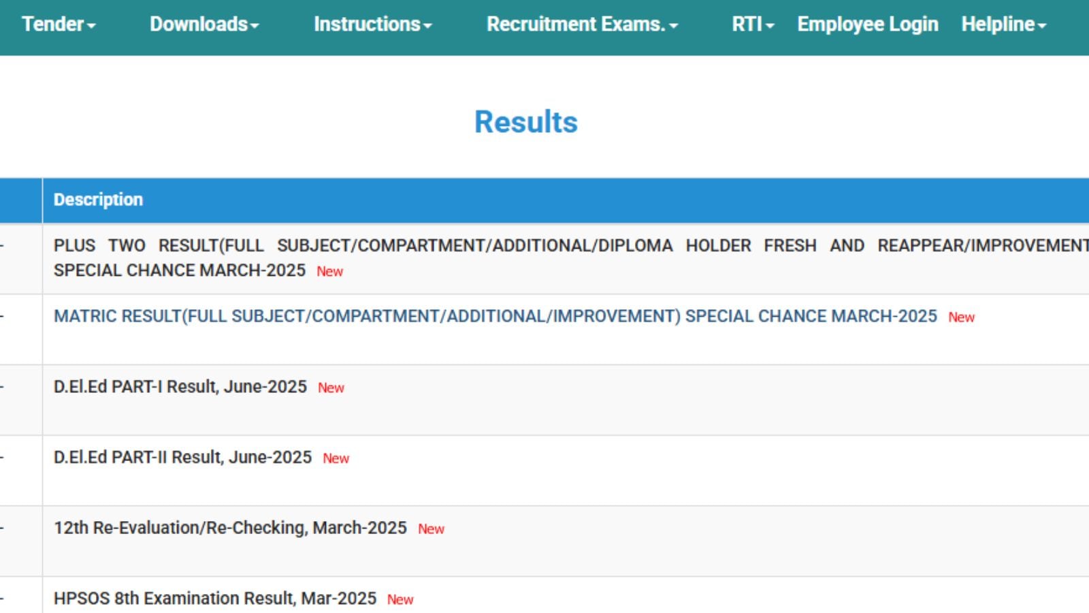Expand the Instructions menu caret
Image resolution: width=1089 pixels, height=613 pixels.
[x=427, y=26]
